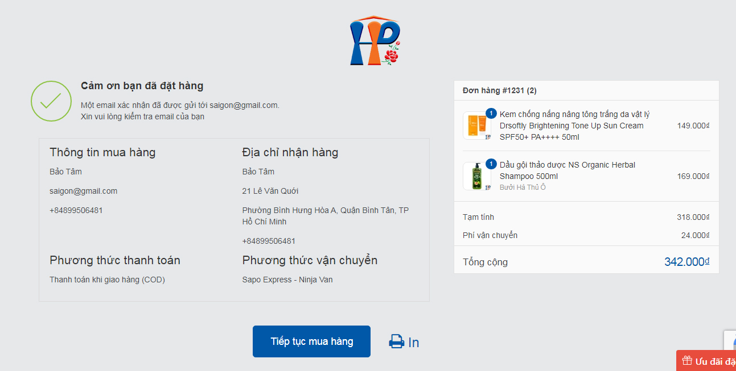
Task: Click the HP store logo
Action: 375,41
